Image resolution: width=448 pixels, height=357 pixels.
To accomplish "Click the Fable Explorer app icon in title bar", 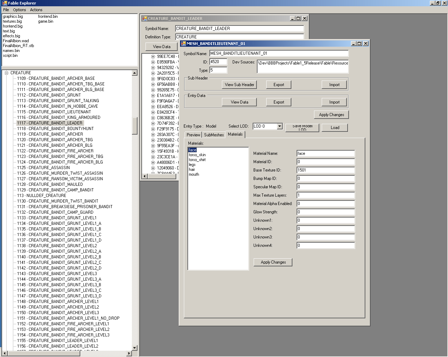I will (x=5, y=3).
